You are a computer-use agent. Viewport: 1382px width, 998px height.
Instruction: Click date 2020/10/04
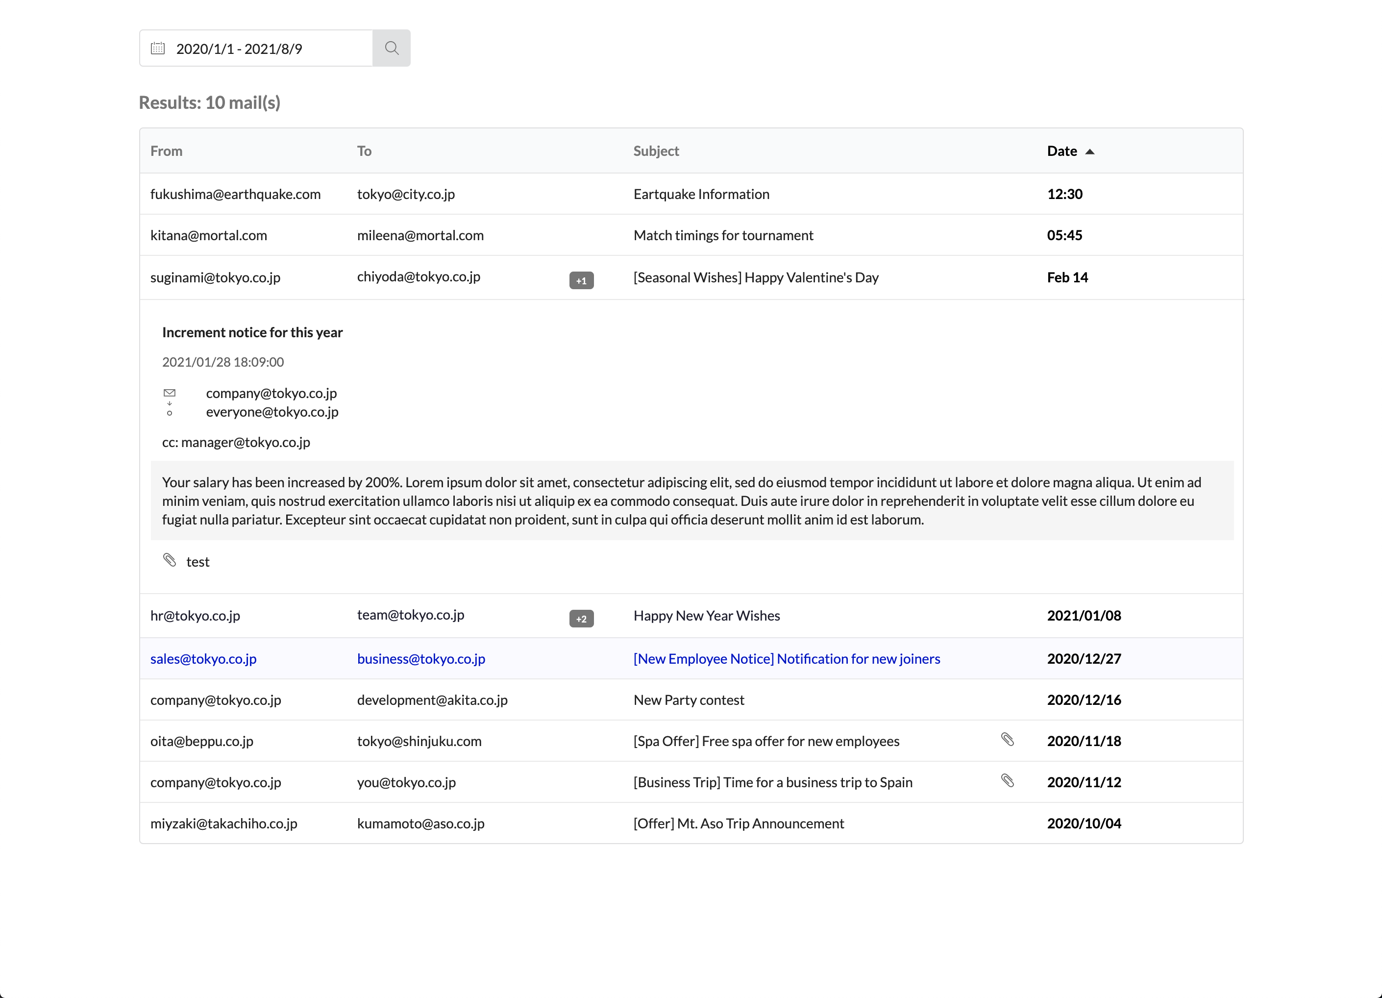pyautogui.click(x=1084, y=823)
